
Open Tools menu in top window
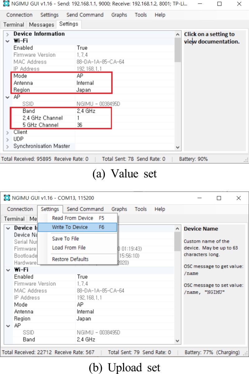click(141, 15)
